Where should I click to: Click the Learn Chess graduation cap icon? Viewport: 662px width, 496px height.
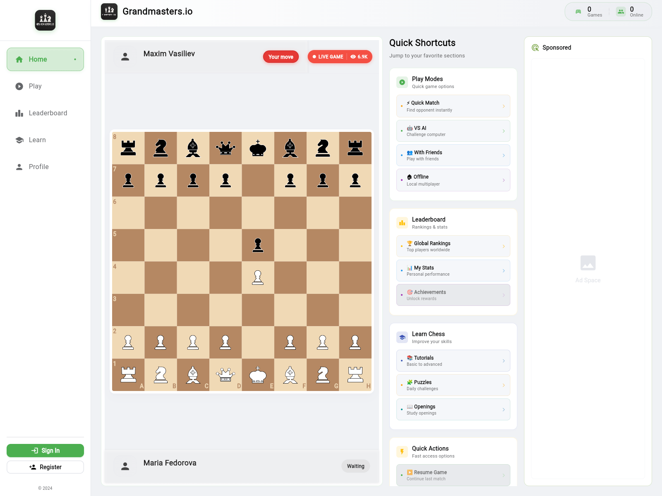pyautogui.click(x=402, y=337)
